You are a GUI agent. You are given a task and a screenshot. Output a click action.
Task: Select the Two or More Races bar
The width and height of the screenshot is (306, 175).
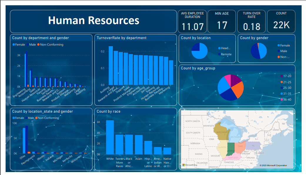tap(119, 144)
